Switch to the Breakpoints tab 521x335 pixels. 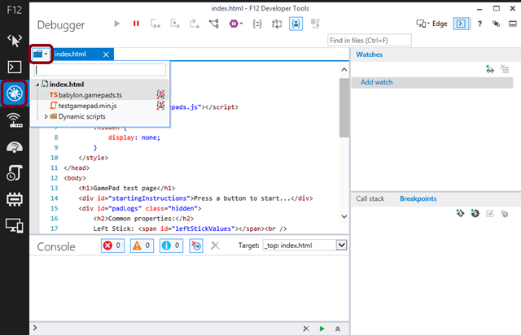point(418,198)
